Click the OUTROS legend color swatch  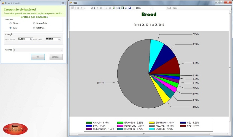[x=151, y=129]
